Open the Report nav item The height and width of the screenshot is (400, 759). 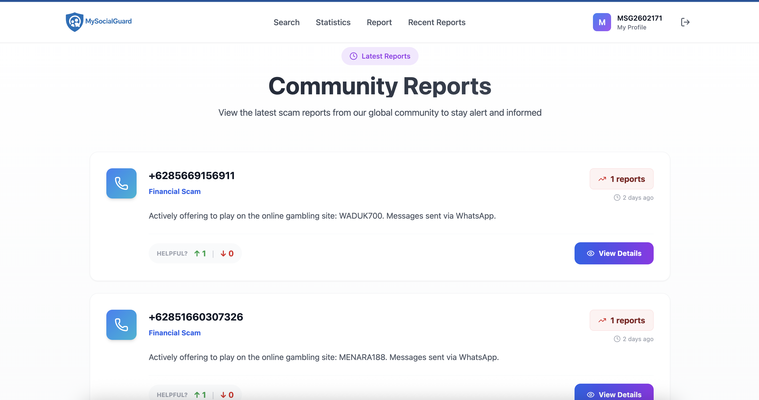[379, 22]
